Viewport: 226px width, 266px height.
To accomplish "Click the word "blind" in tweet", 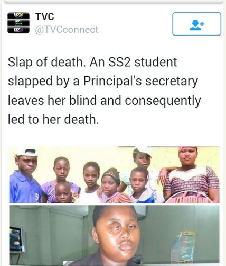I will point(83,100).
